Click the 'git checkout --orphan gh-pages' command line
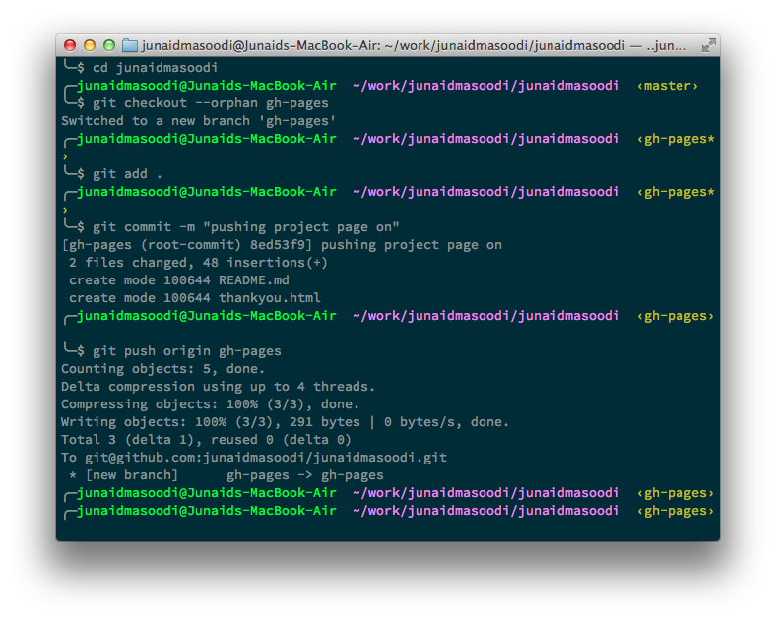This screenshot has height=619, width=776. point(211,103)
